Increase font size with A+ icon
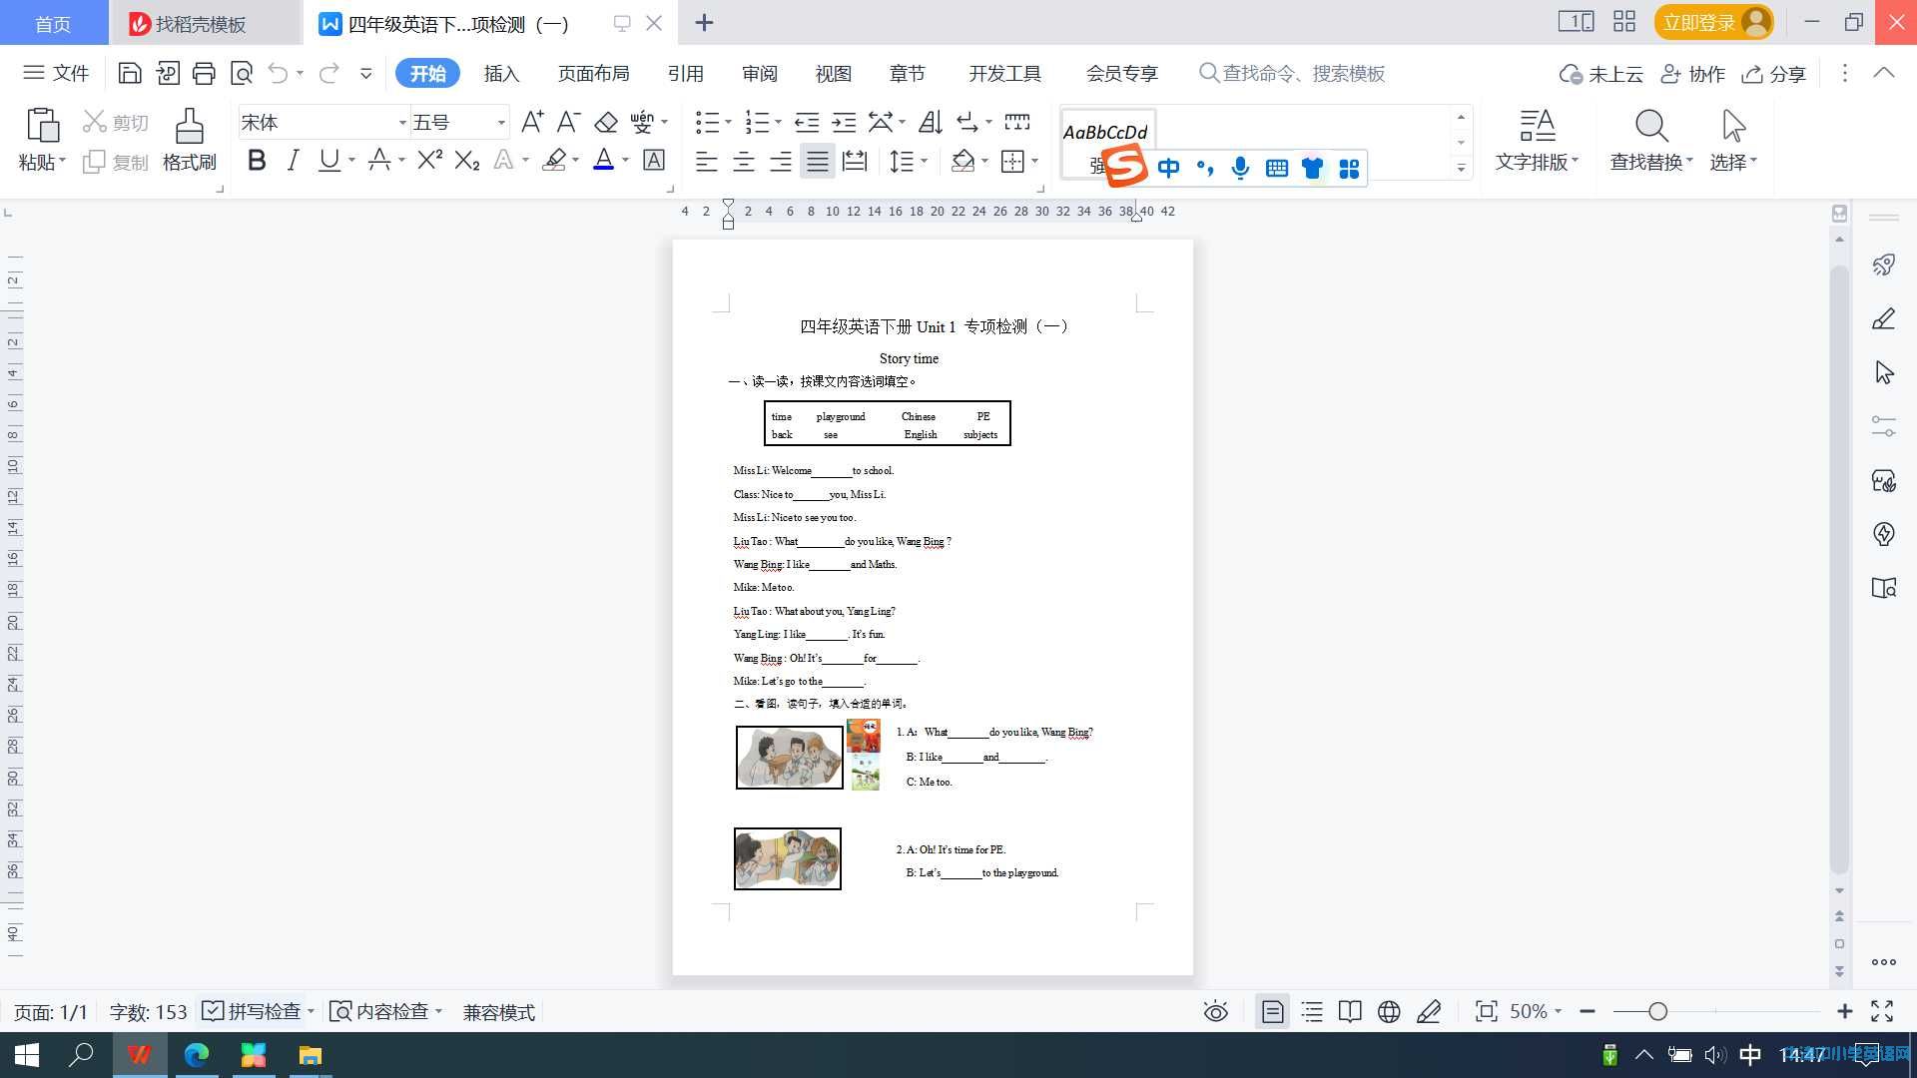Viewport: 1917px width, 1078px height. pyautogui.click(x=532, y=122)
